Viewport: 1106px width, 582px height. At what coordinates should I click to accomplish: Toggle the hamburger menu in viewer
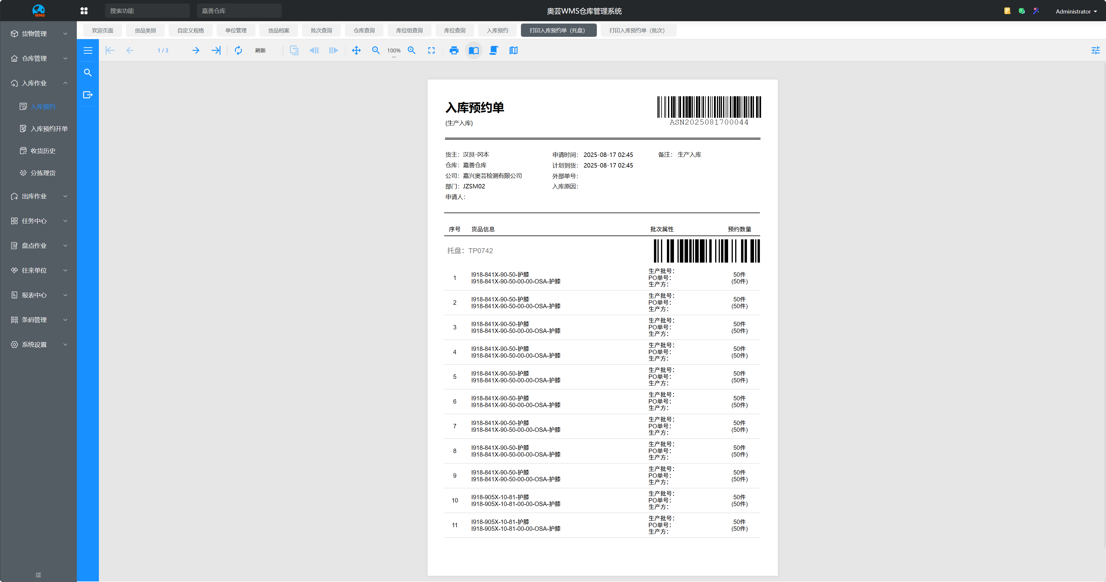pos(88,51)
